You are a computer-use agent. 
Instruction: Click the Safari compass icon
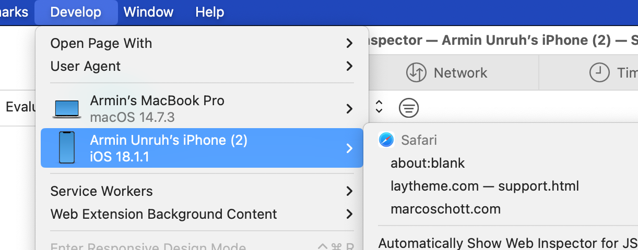(386, 140)
